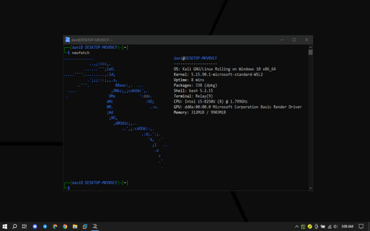Click the empty '$' prompt at the bottom
370x231 pixels.
68,188
